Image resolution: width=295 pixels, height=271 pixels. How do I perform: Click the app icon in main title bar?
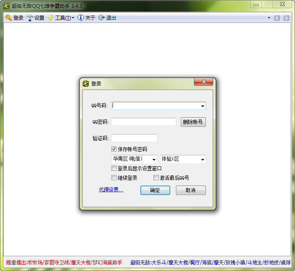6,6
